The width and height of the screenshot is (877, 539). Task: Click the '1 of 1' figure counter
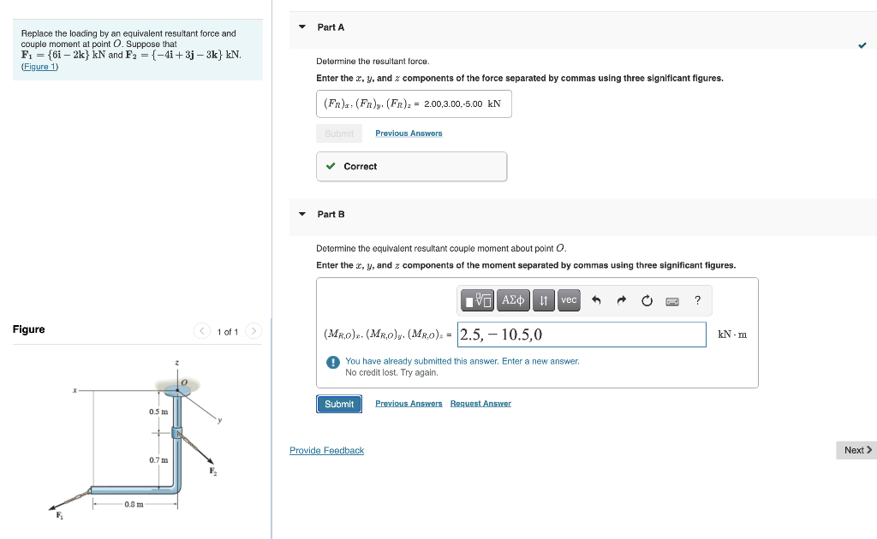coord(228,332)
